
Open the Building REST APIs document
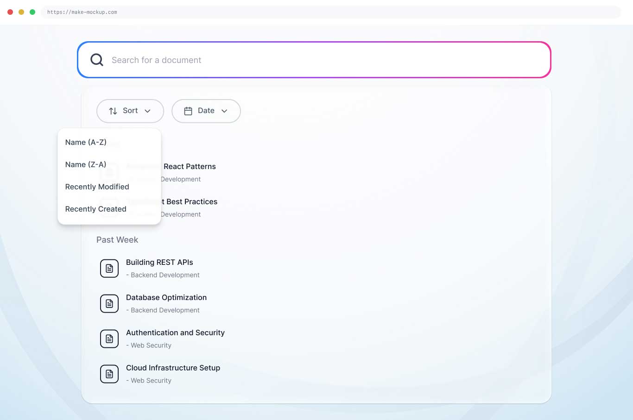[159, 262]
